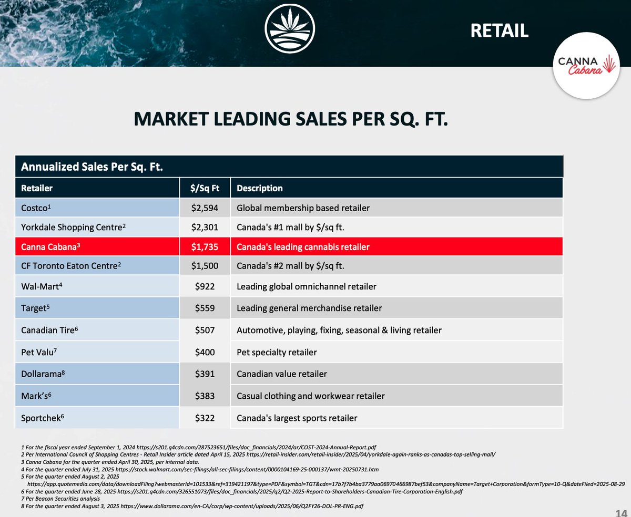Click the '$/Sq Ft' column header
The width and height of the screenshot is (631, 517).
(x=205, y=188)
